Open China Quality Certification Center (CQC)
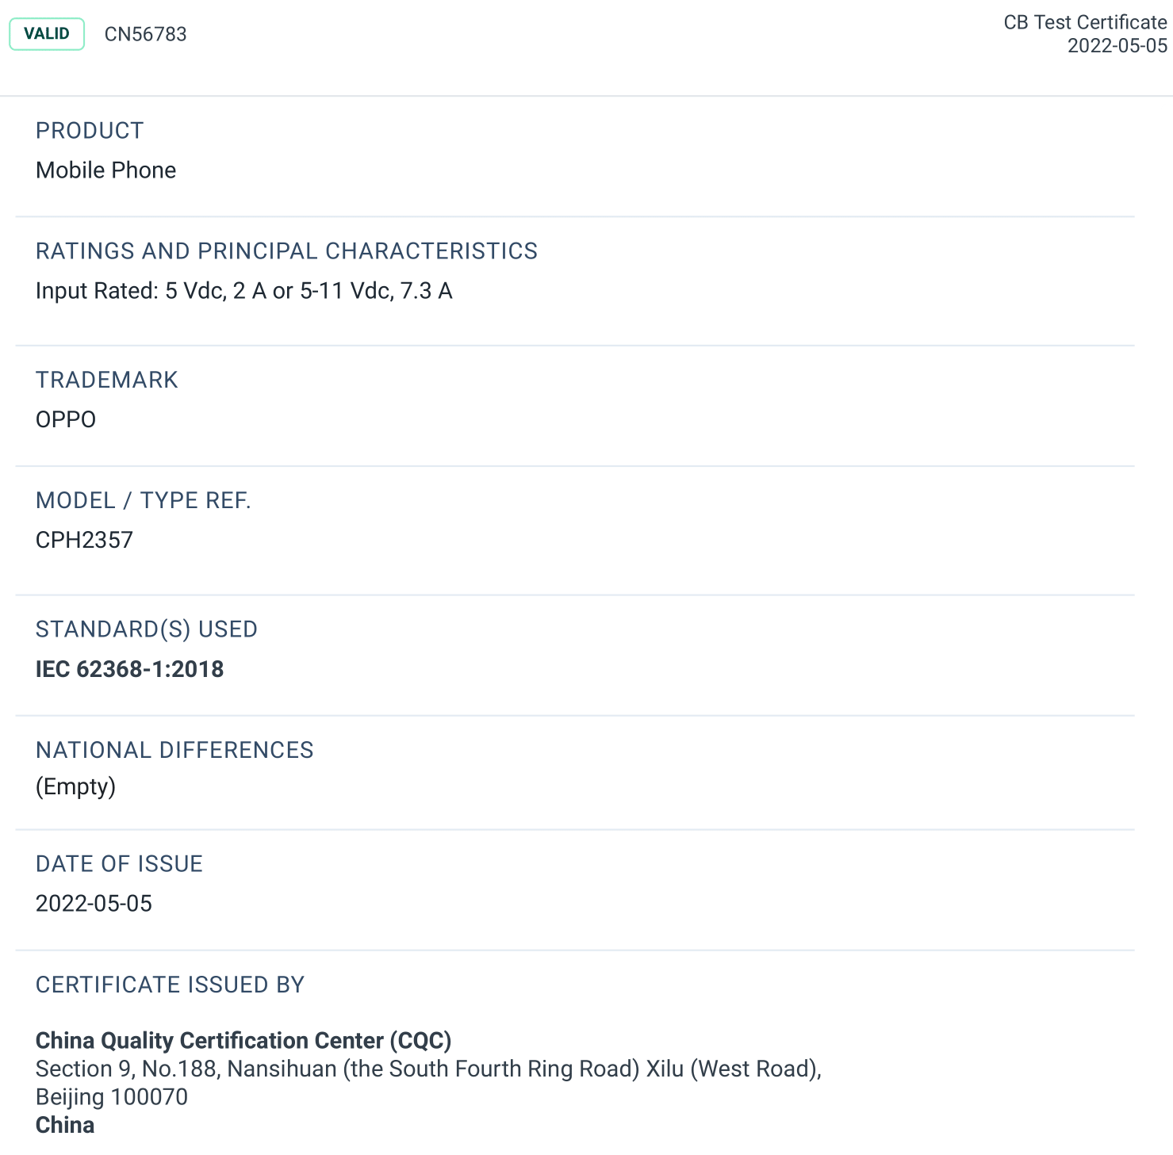Viewport: 1173px width, 1155px height. 243,1040
